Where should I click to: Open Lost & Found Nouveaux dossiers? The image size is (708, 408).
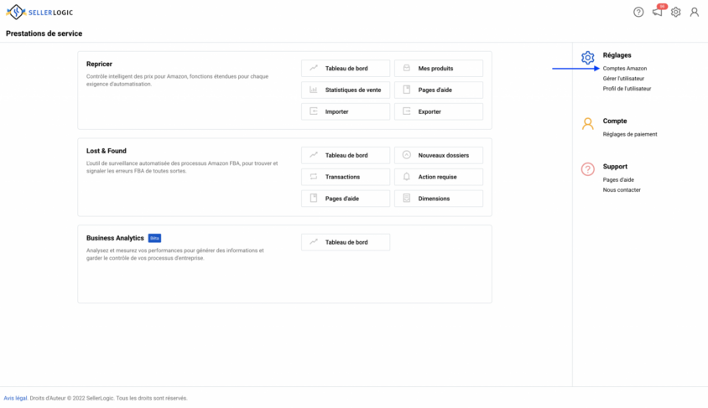(x=439, y=155)
